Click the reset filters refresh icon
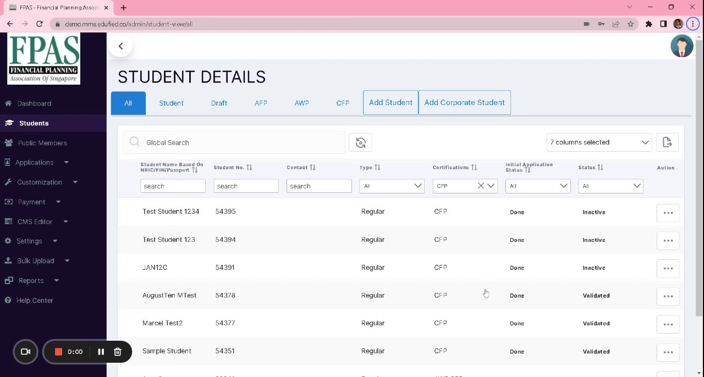The height and width of the screenshot is (377, 704). 360,142
